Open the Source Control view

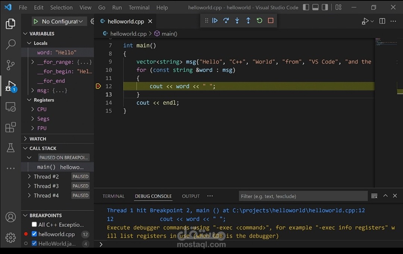click(10, 65)
